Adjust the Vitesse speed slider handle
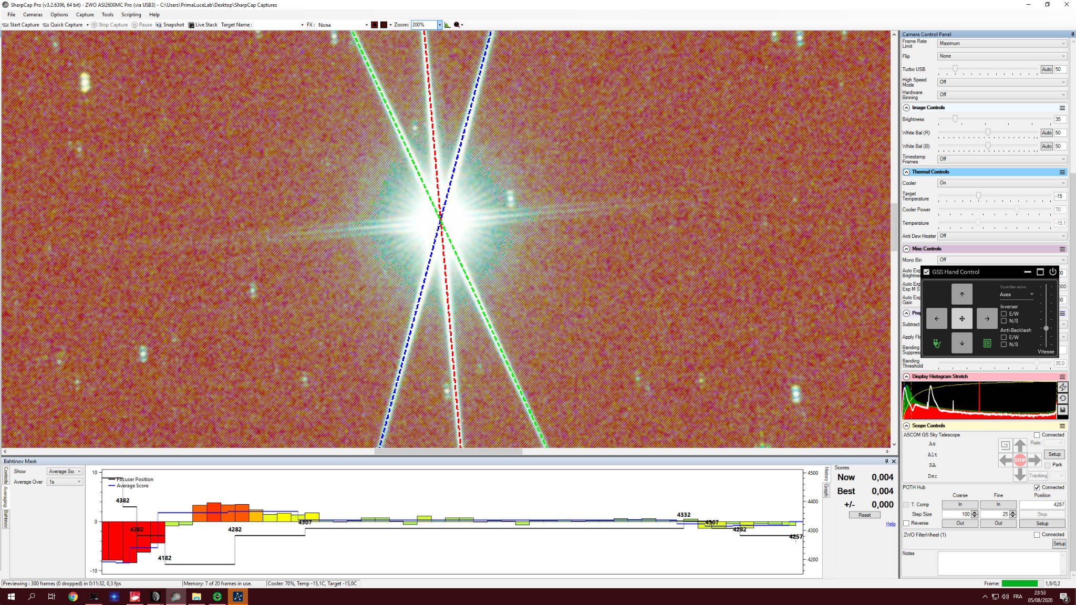 coord(1046,328)
